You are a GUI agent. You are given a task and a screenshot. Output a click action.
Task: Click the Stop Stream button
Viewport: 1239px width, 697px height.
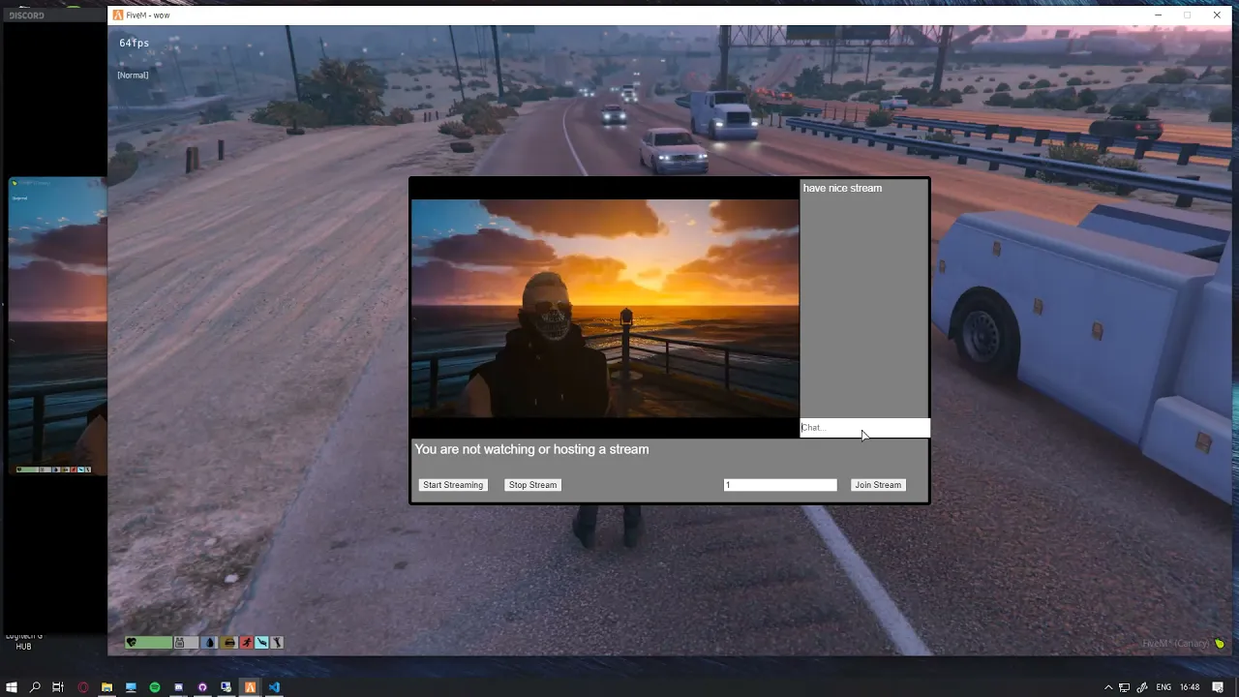point(532,485)
